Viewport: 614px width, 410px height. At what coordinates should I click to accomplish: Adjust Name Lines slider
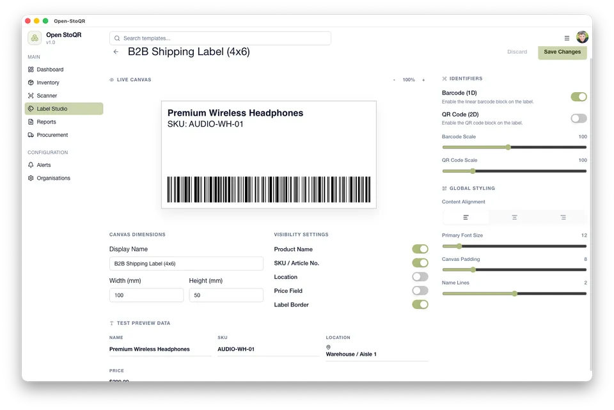click(514, 294)
